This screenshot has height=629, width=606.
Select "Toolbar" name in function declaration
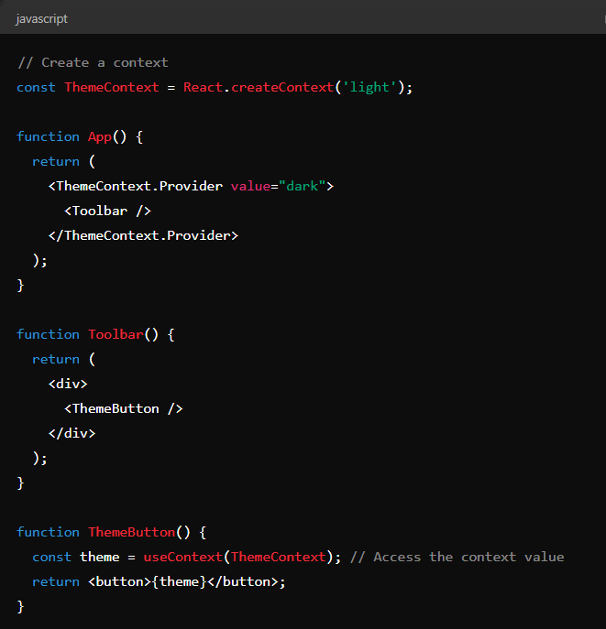(x=116, y=334)
